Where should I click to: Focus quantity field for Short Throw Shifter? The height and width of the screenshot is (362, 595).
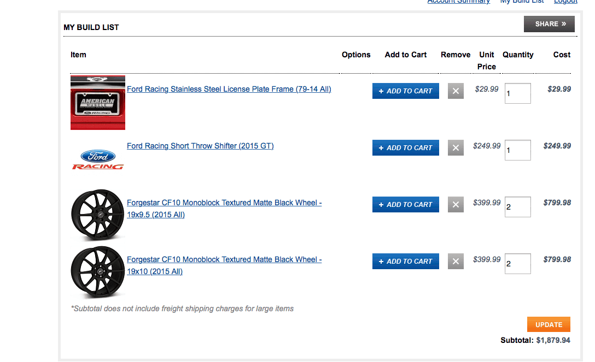pyautogui.click(x=517, y=150)
